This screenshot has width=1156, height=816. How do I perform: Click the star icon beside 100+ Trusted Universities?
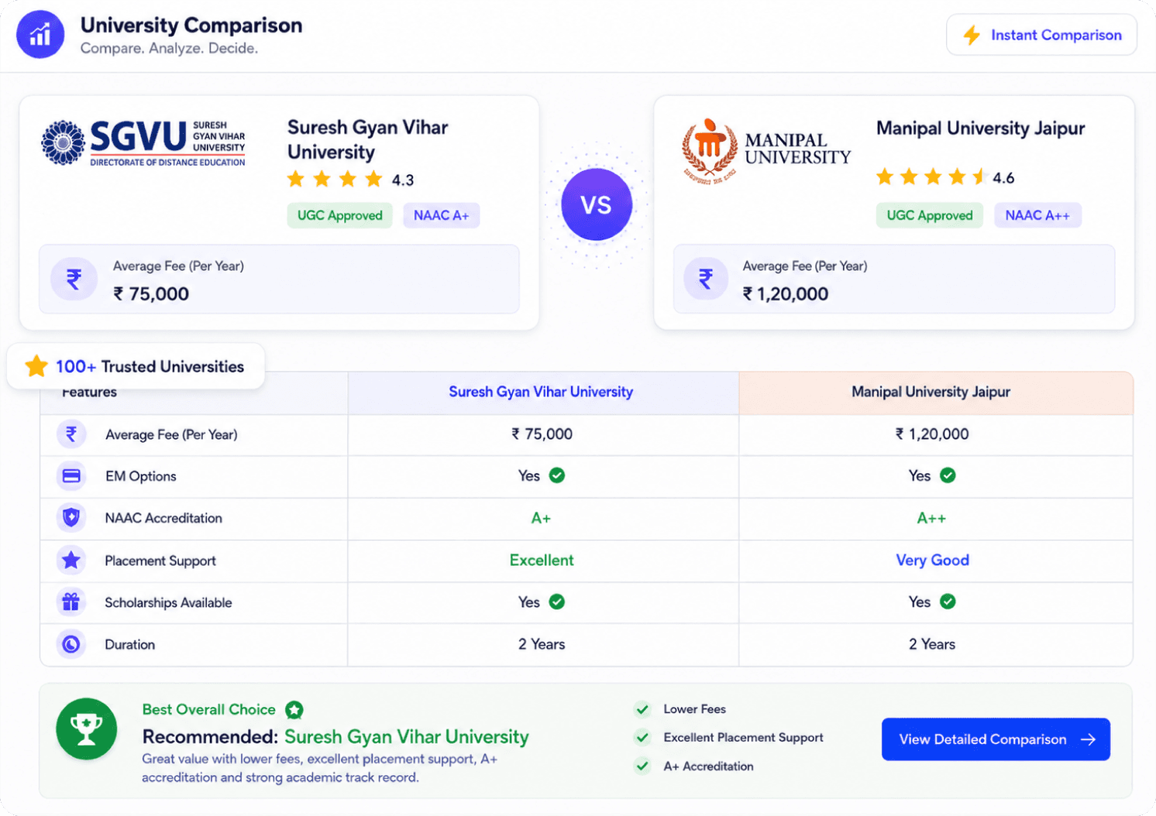pyautogui.click(x=36, y=366)
